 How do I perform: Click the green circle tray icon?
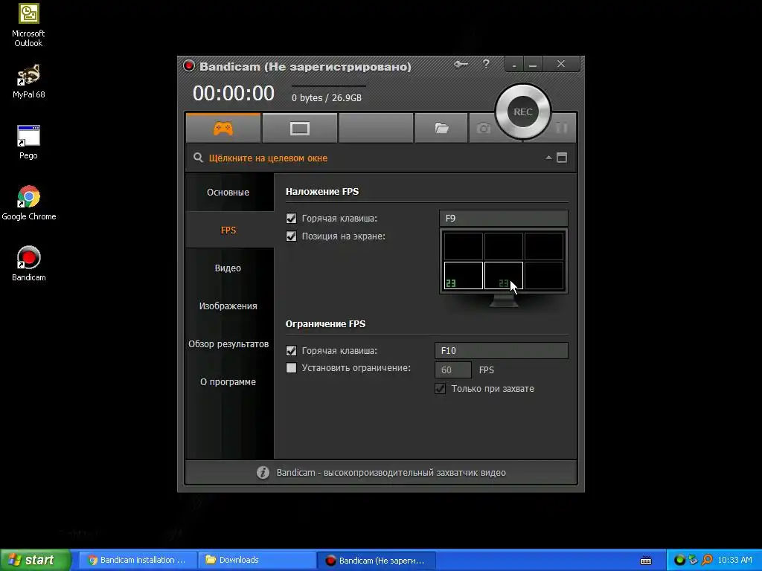(679, 560)
